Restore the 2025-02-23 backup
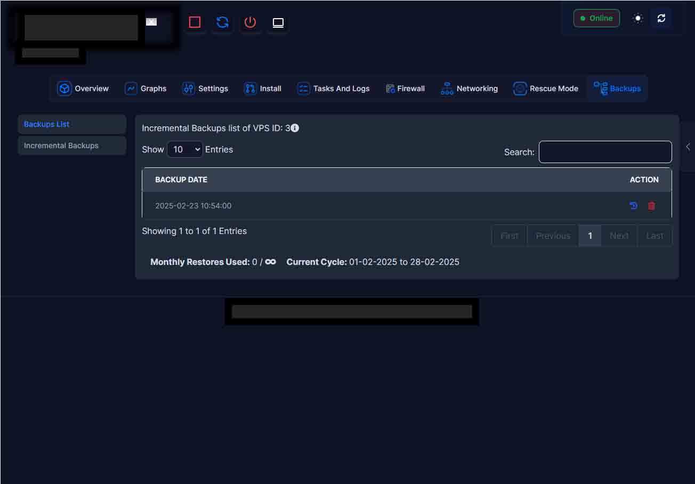 pyautogui.click(x=633, y=206)
